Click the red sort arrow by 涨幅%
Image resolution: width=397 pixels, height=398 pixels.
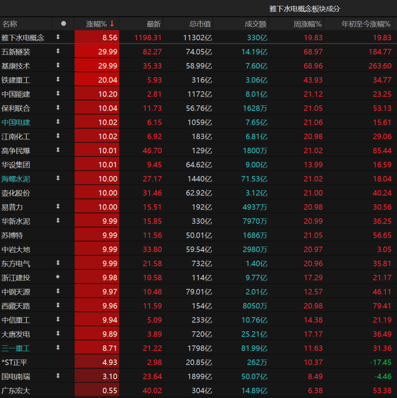112,24
